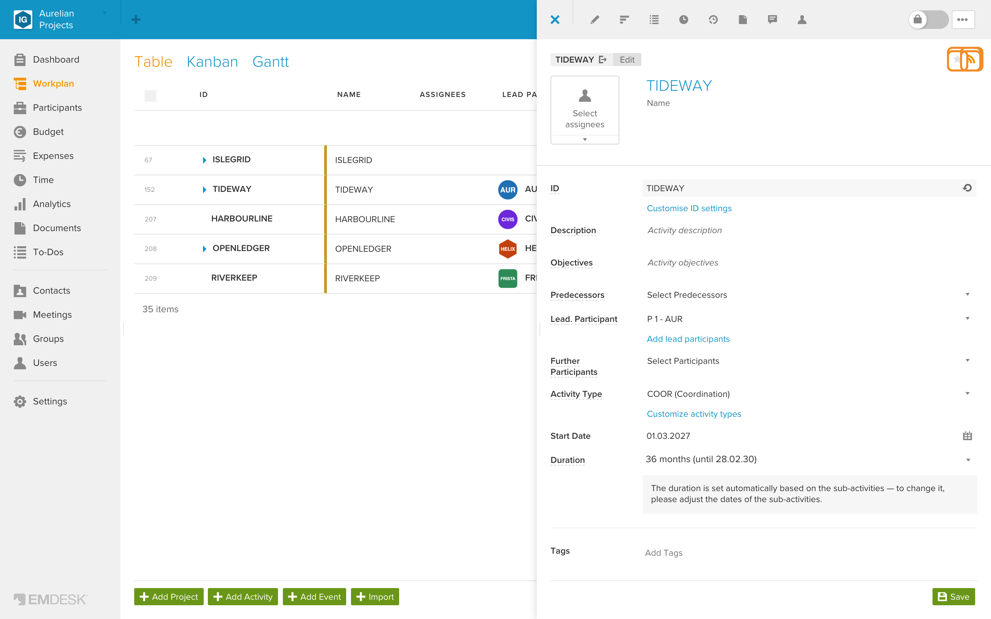Expand the TIDEWAY row arrow
This screenshot has width=991, height=619.
(204, 189)
